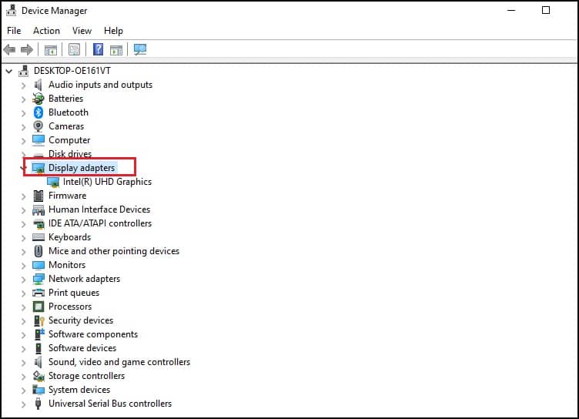
Task: Click the Device Manager title bar icon
Action: click(x=11, y=10)
